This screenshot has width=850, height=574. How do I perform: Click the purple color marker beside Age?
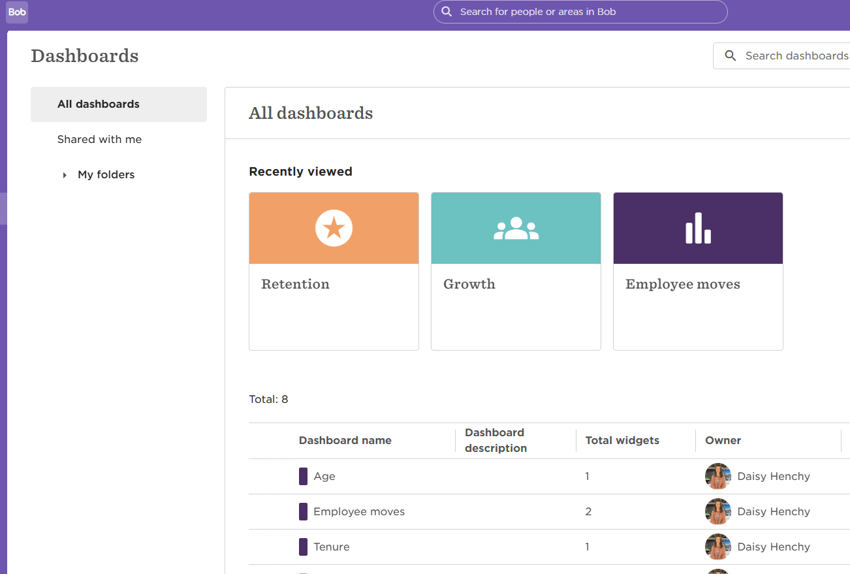click(303, 477)
